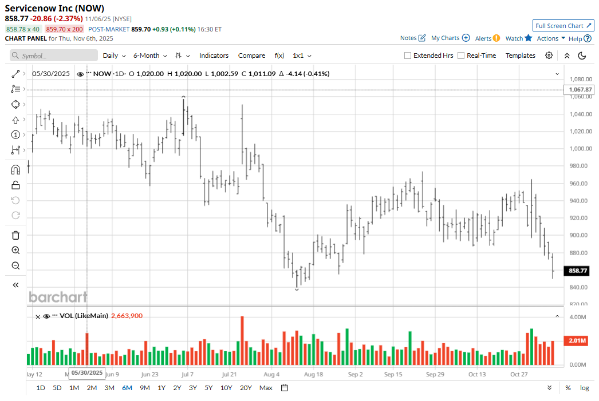The height and width of the screenshot is (401, 599).
Task: Click the 858.77 last price label
Action: [x=578, y=271]
